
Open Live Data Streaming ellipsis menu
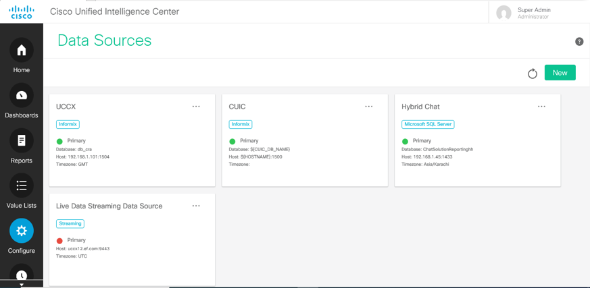196,206
